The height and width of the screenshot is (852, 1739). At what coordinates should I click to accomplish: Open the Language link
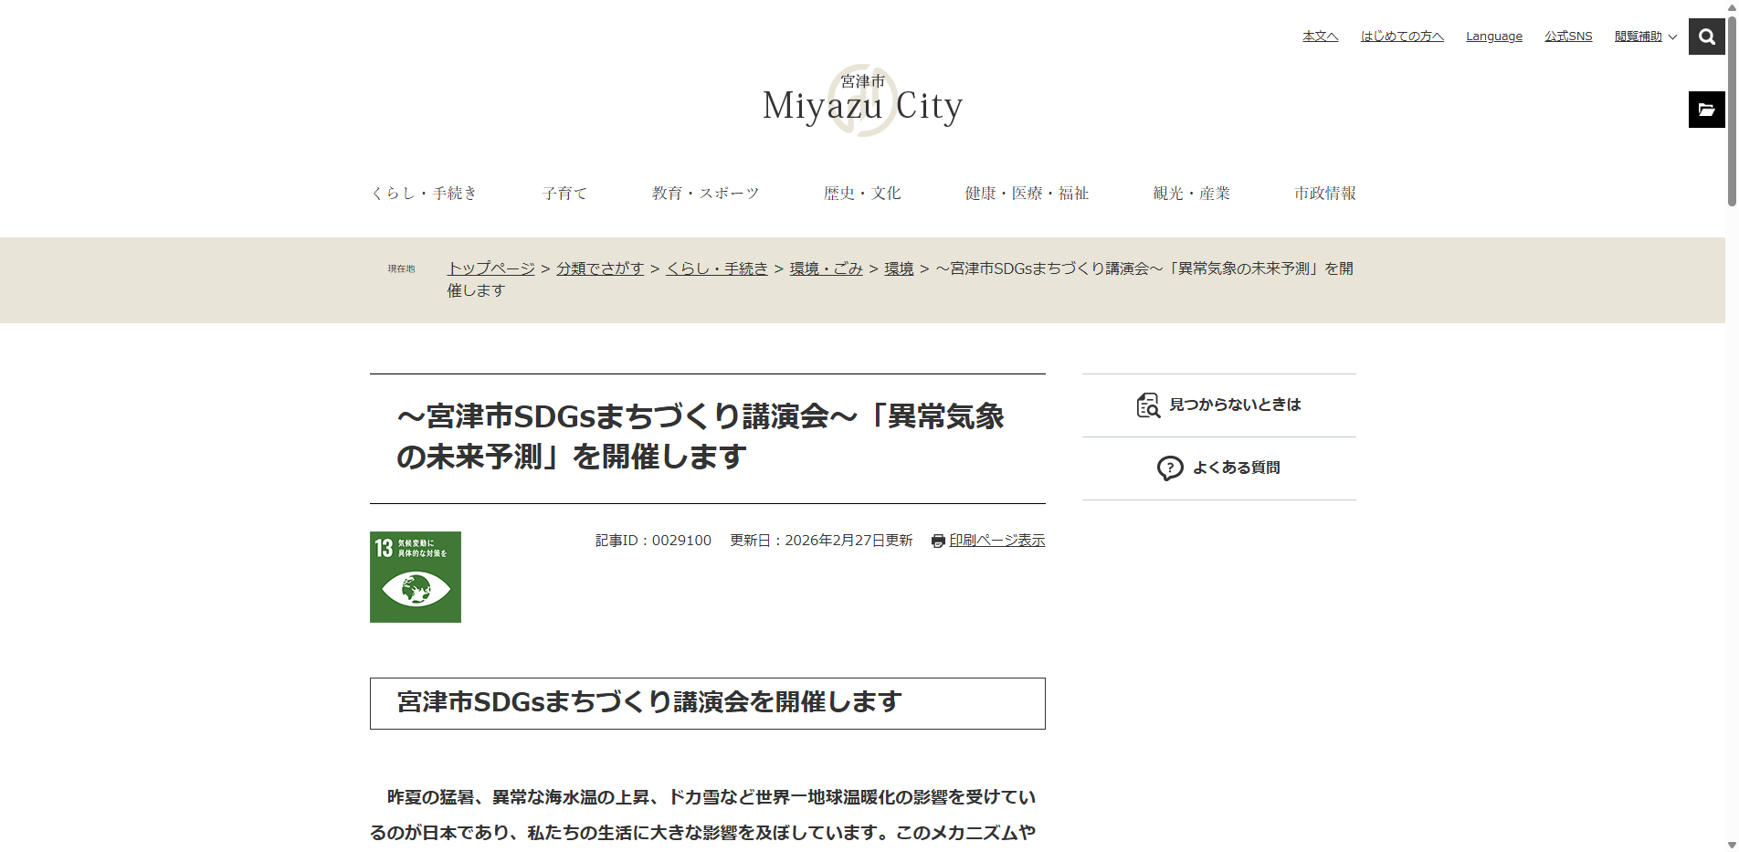click(1493, 37)
